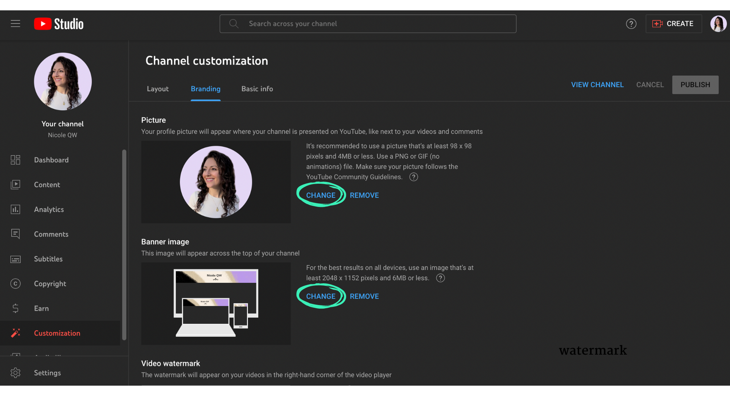Open the help question mark icon
This screenshot has height=396, width=730.
coord(631,24)
